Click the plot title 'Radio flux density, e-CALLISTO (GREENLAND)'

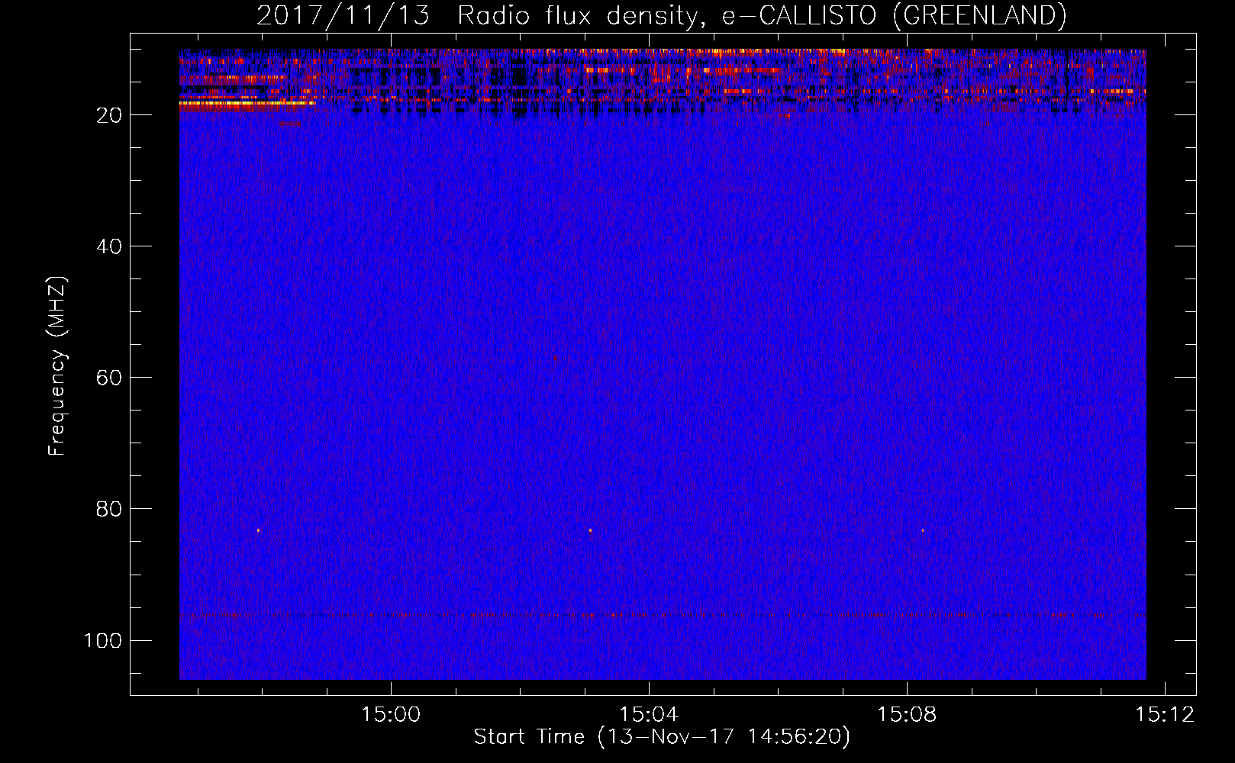(762, 16)
